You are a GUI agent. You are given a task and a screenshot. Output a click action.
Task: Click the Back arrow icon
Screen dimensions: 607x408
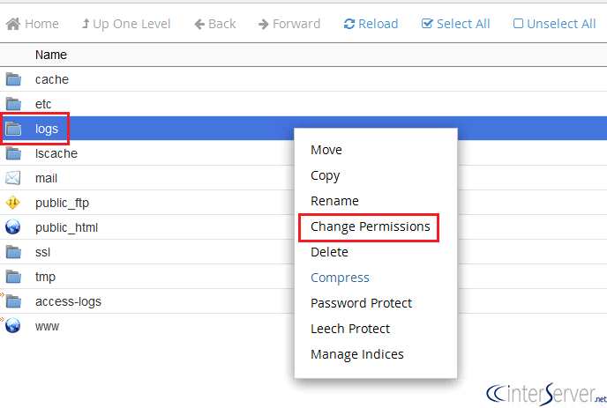pos(199,25)
